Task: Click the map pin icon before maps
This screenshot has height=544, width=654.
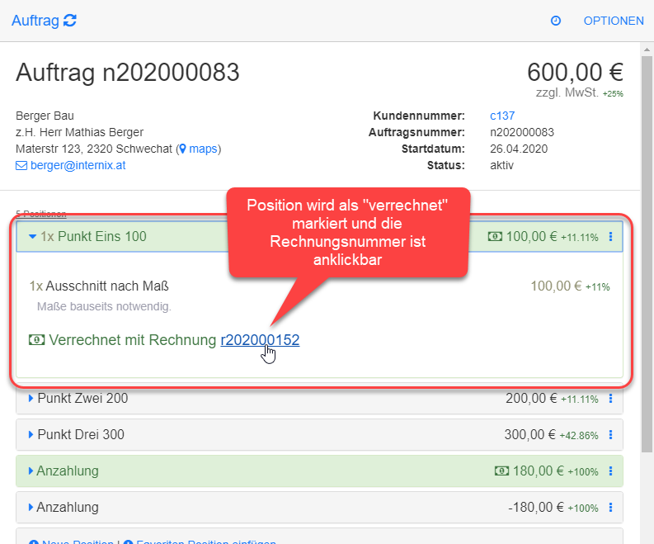Action: click(183, 149)
